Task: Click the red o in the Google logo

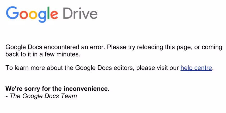Action: coord(24,15)
